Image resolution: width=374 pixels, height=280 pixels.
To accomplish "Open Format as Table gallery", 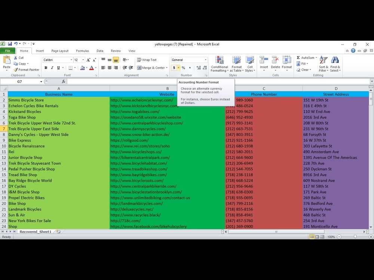I will [237, 64].
